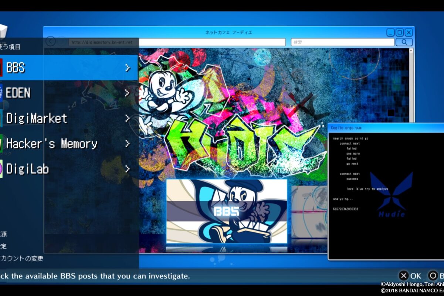Viewport: 444px width, 296px height.
Task: Click the 'level blue try to analyze' line
Action: coord(367,189)
